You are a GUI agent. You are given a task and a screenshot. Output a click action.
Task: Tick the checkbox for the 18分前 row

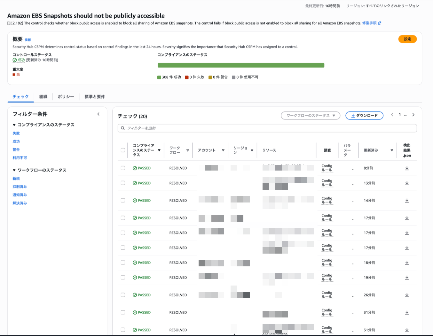pos(123,263)
